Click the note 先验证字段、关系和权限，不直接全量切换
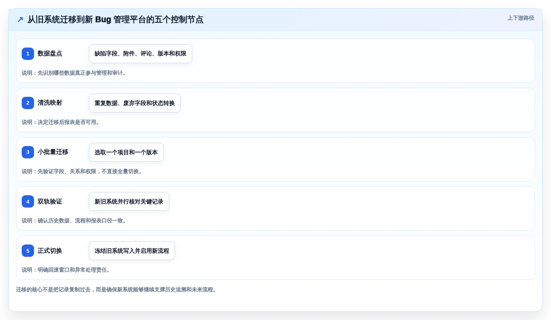This screenshot has width=551, height=320. tap(82, 171)
